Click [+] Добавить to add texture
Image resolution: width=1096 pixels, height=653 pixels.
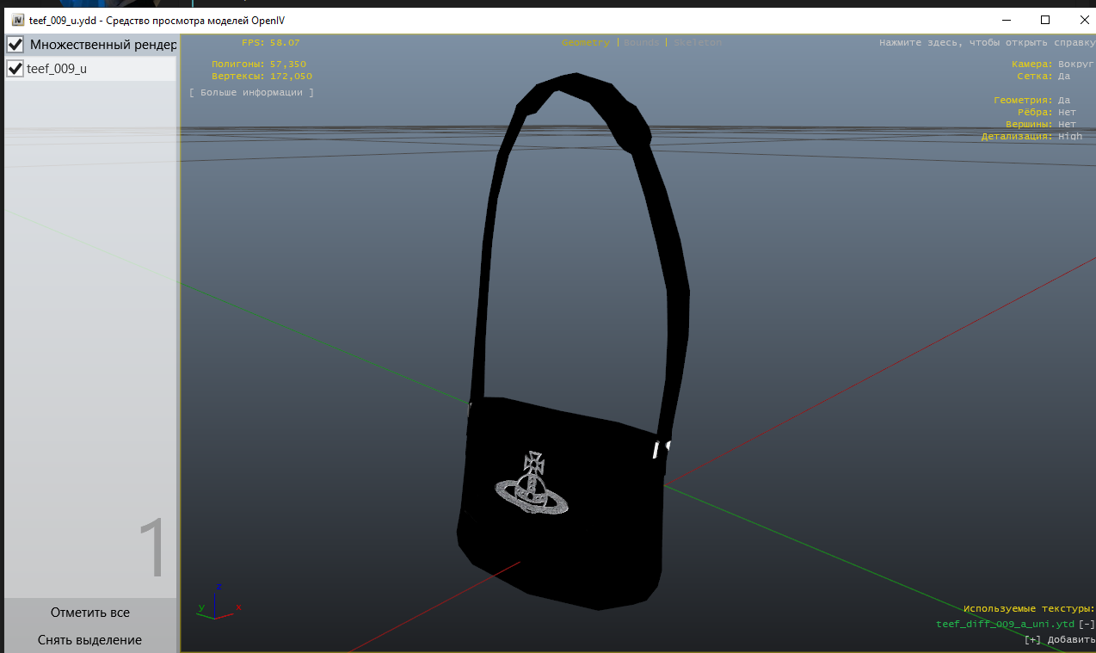click(1059, 639)
